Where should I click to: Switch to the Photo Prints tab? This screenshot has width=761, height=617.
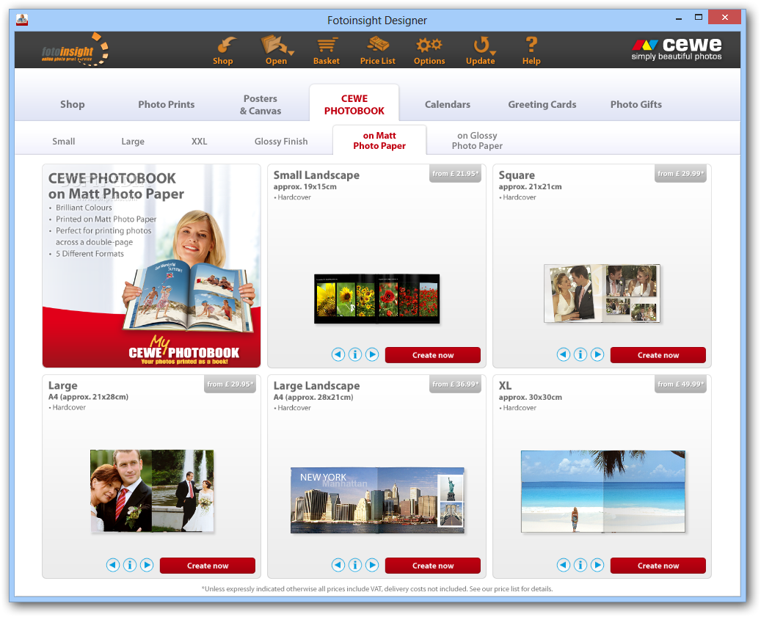point(167,104)
